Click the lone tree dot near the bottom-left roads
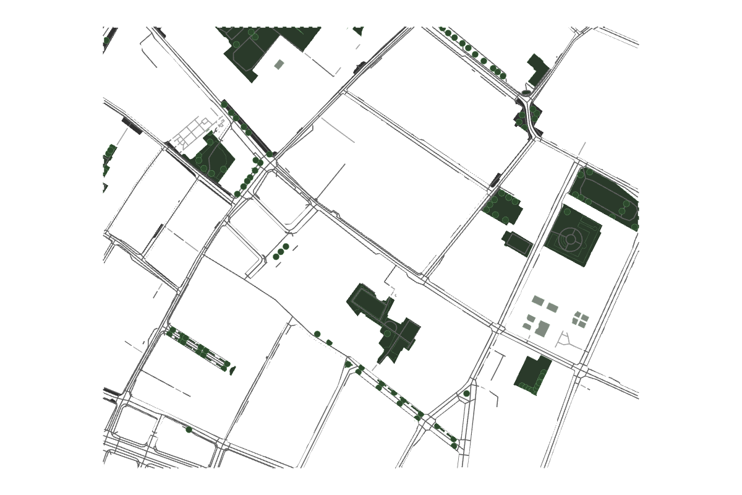This screenshot has height=495, width=742. (189, 429)
